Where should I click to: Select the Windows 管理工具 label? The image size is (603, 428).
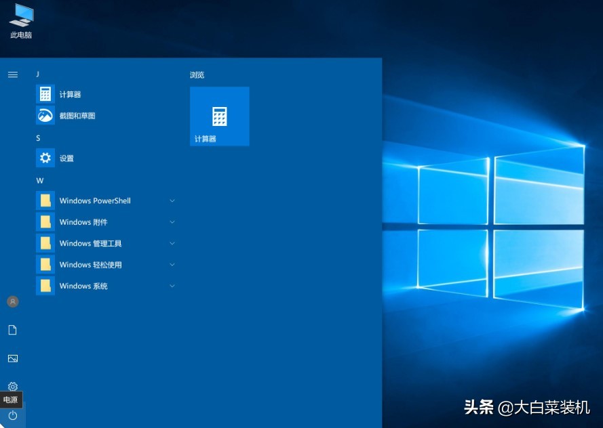pyautogui.click(x=90, y=243)
